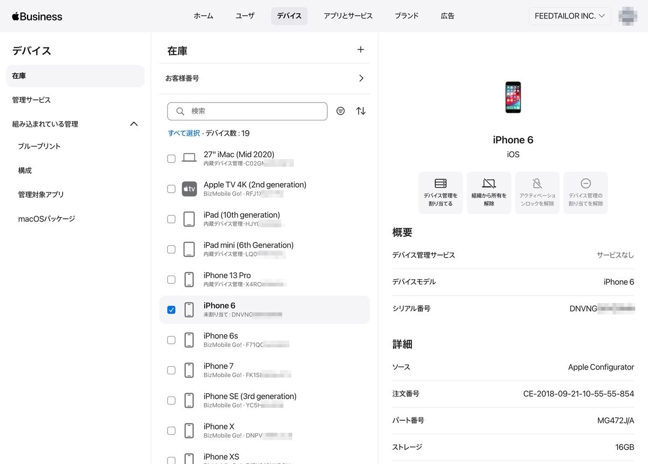Viewport: 648px width, 464px height.
Task: Select the Apple TV 4K (2nd generation) row title
Action: tap(255, 184)
